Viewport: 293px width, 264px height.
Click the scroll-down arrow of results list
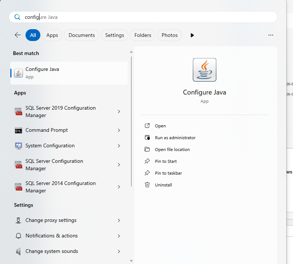(131, 261)
